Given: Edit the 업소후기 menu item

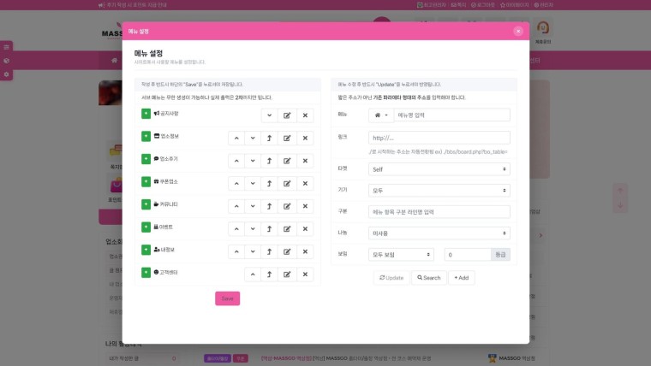Looking at the screenshot, I should tap(287, 161).
